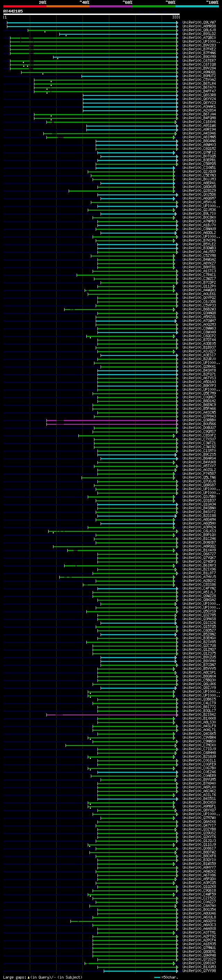
Task: Open hit UniRef100_O66727
Action: tap(199, 554)
